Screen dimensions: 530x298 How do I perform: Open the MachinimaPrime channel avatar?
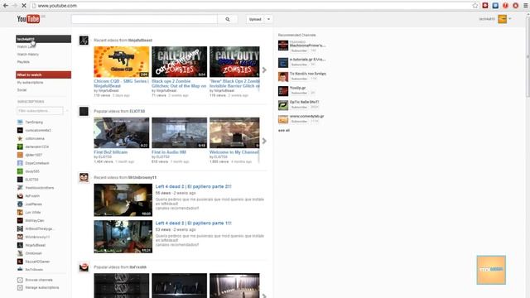coord(283,46)
